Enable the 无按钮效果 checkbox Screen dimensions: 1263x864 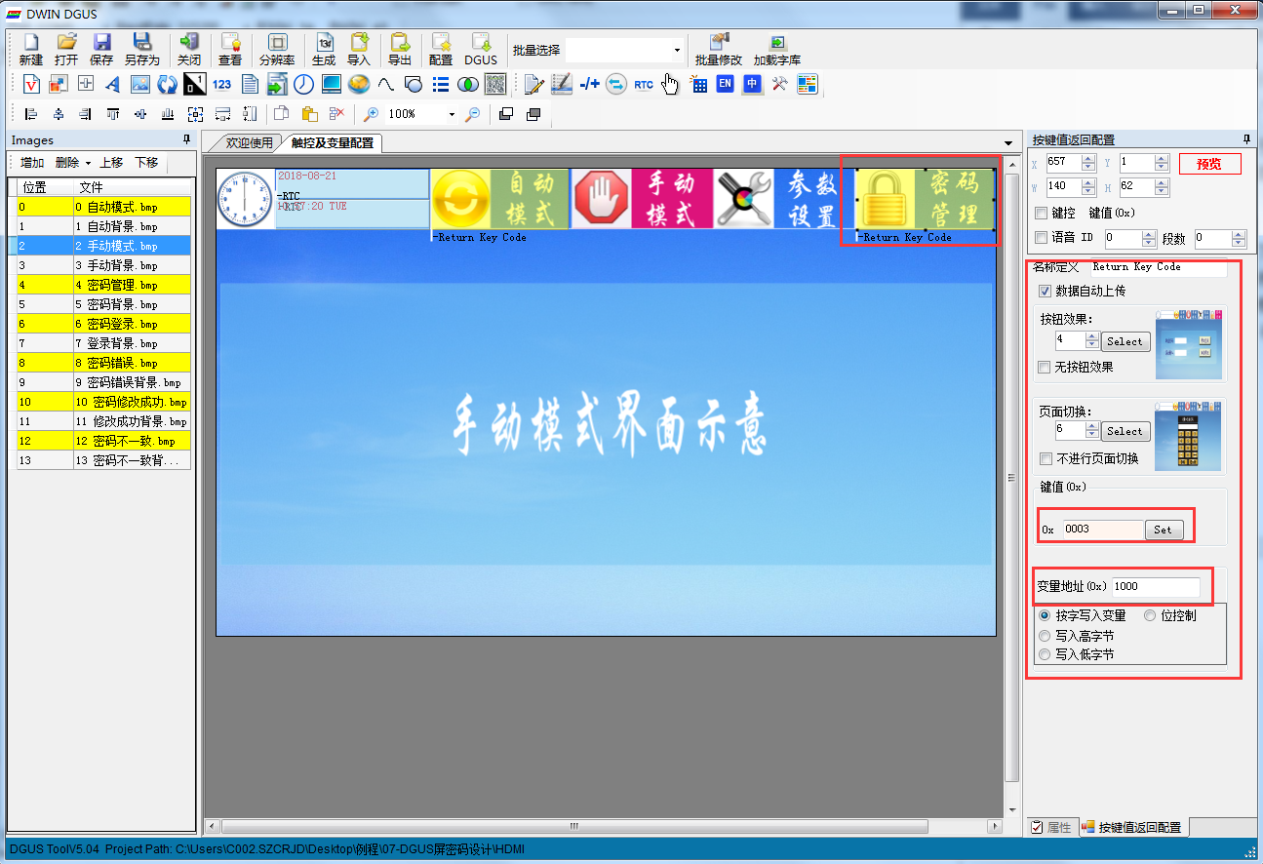tap(1046, 368)
